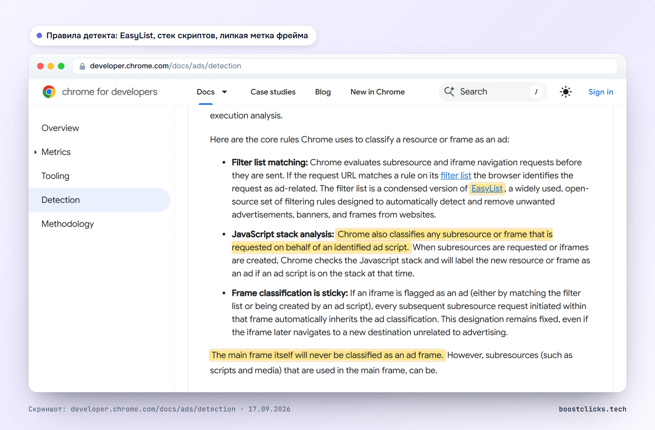
Task: Click the chrome for developers site title
Action: pos(109,92)
